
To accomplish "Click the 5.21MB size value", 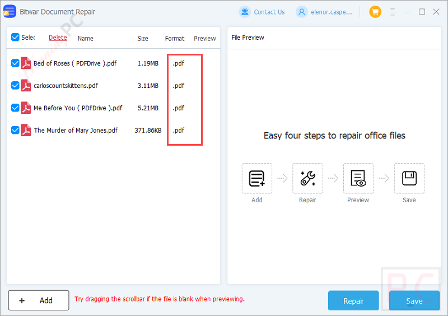I will coord(148,108).
